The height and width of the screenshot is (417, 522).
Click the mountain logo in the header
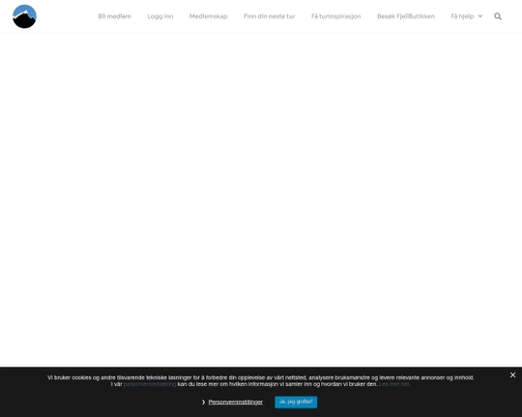click(24, 16)
